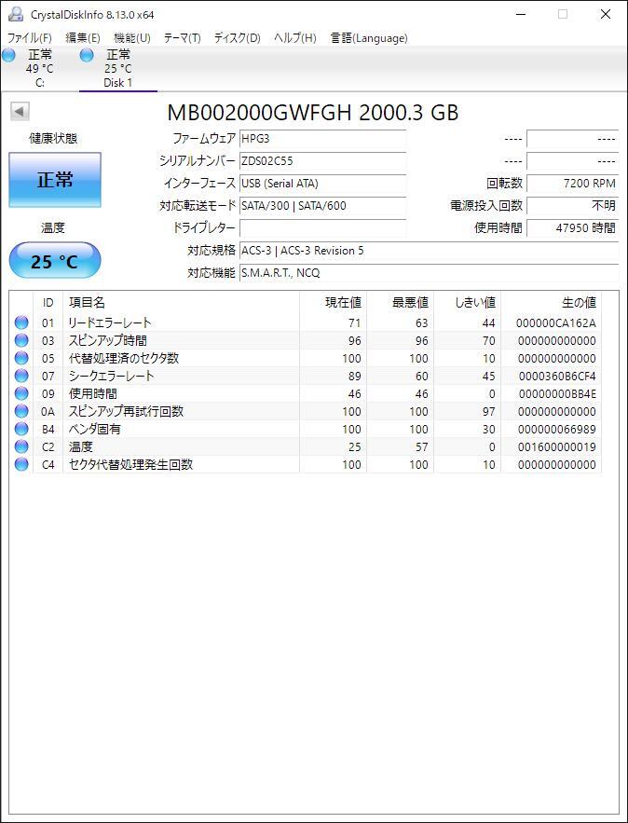Click the 現在値 column header
This screenshot has height=823, width=628.
click(x=333, y=303)
